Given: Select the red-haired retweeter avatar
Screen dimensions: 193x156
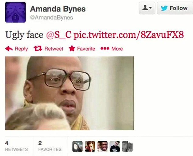Looking at the screenshot, I should [x=90, y=146].
